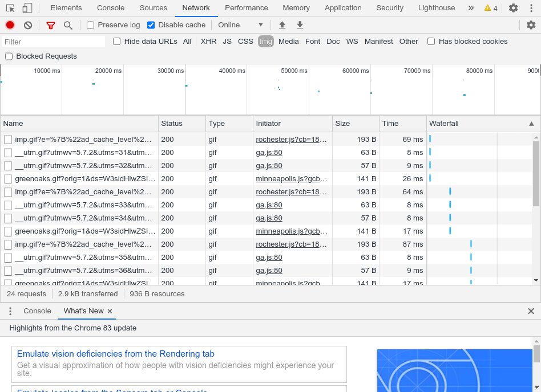Click the What's New panel scrollbar
The height and width of the screenshot is (392, 541).
click(x=536, y=354)
